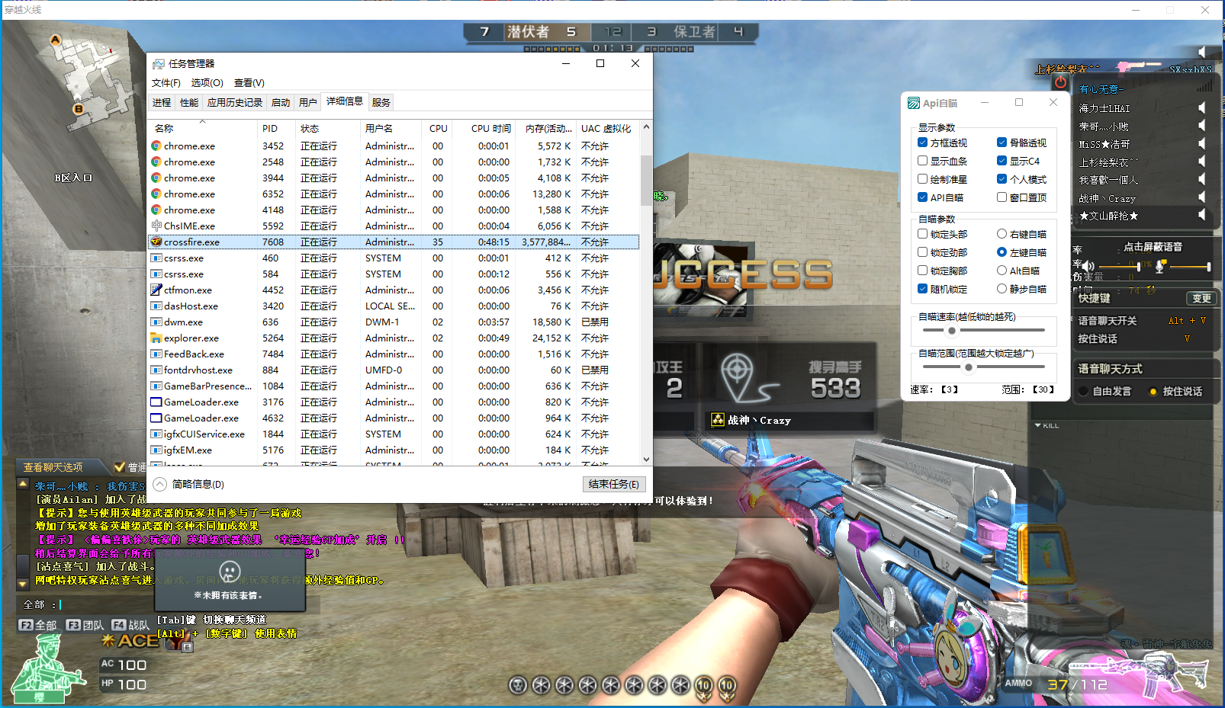Open the 查看(V) menu in Task Manager
The height and width of the screenshot is (708, 1225).
(249, 82)
